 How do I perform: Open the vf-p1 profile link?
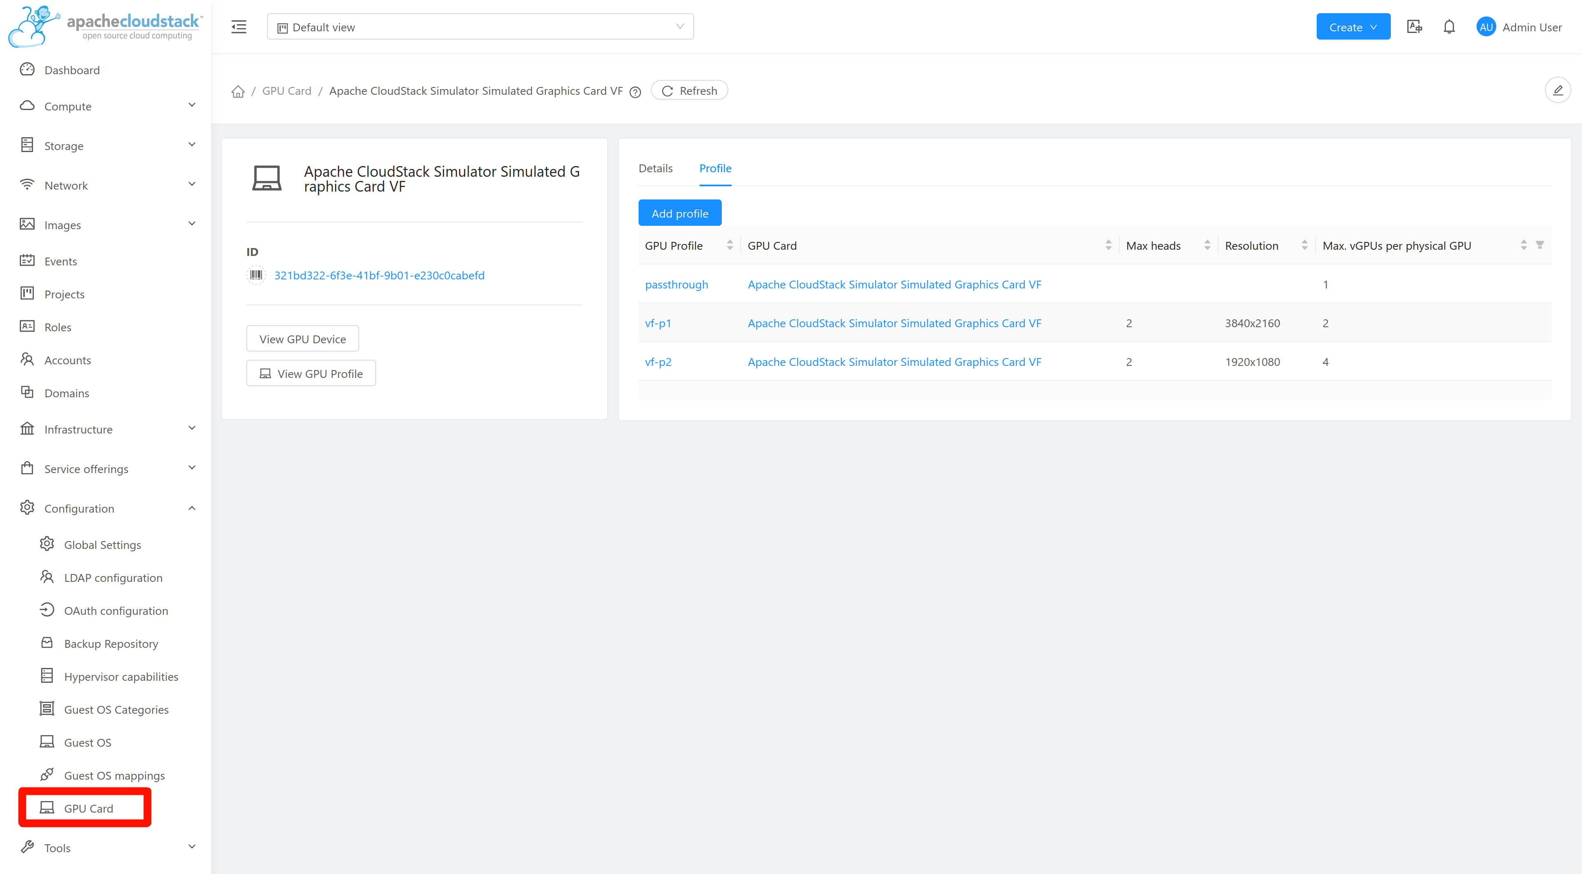658,323
